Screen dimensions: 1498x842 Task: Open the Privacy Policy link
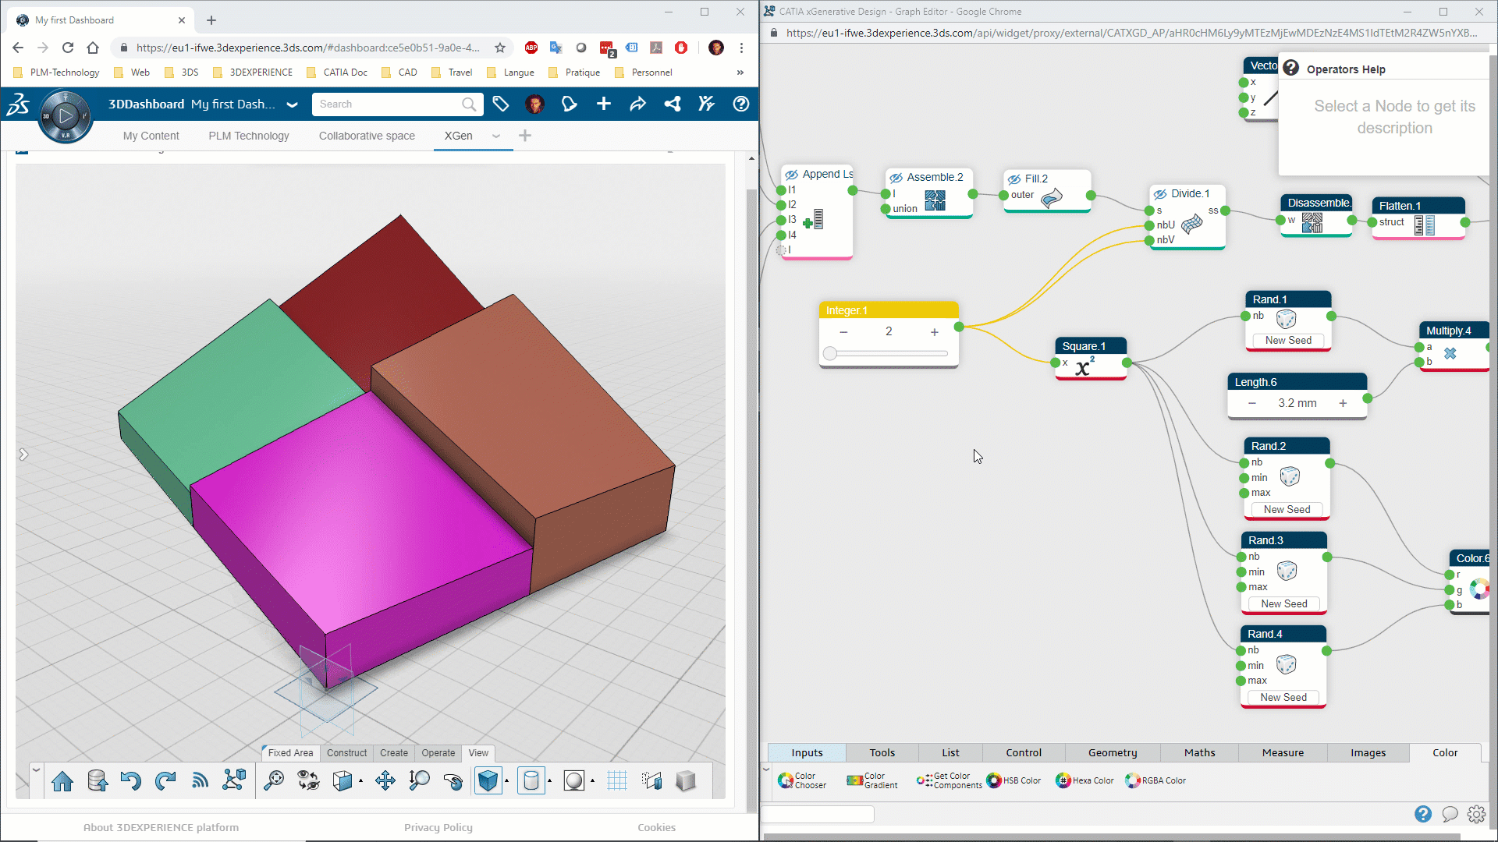click(x=438, y=828)
